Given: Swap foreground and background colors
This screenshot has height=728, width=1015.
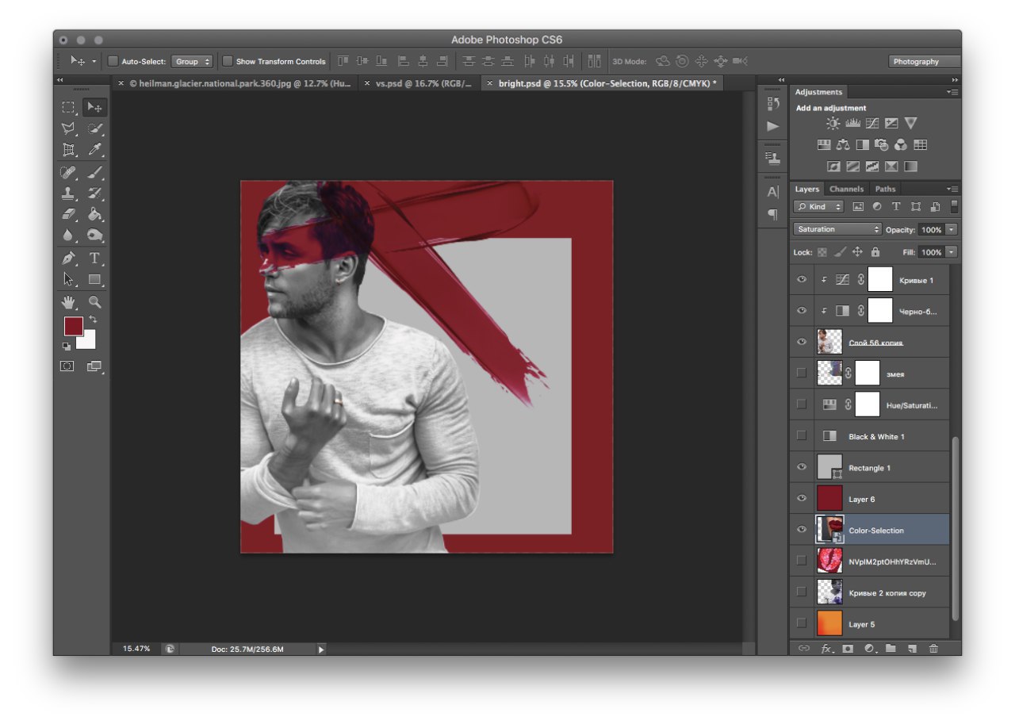Looking at the screenshot, I should 93,319.
